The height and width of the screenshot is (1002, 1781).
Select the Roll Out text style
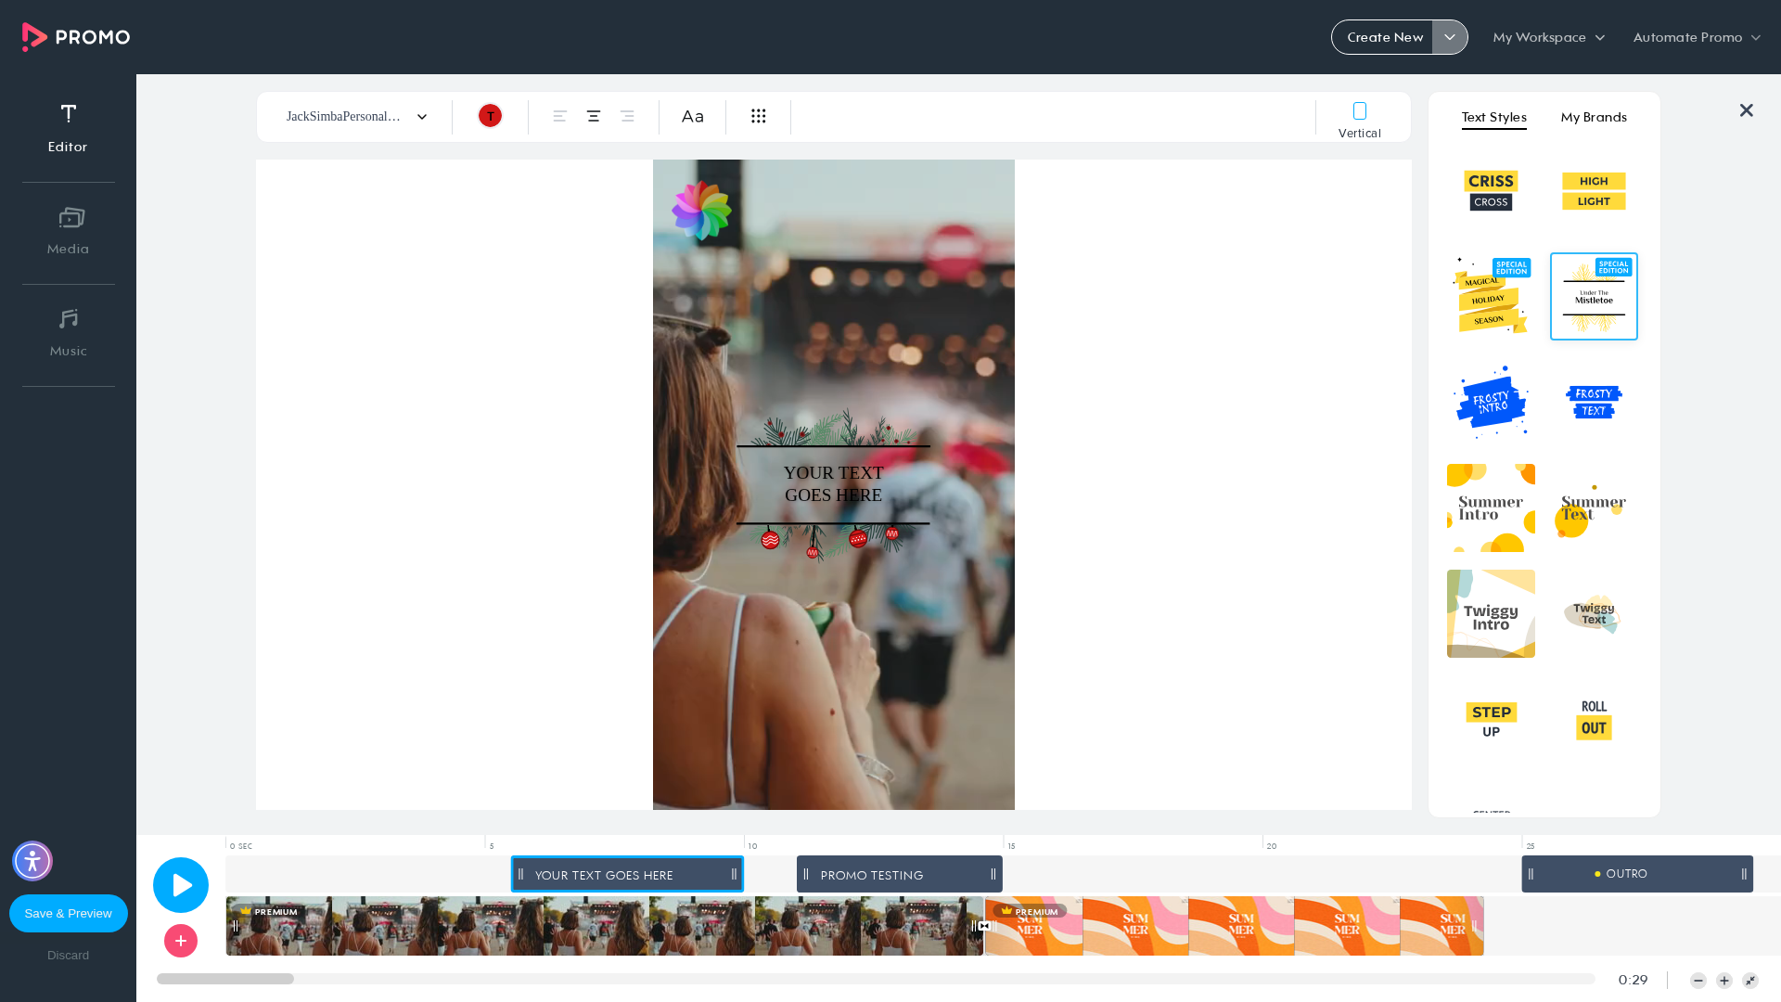pos(1594,719)
